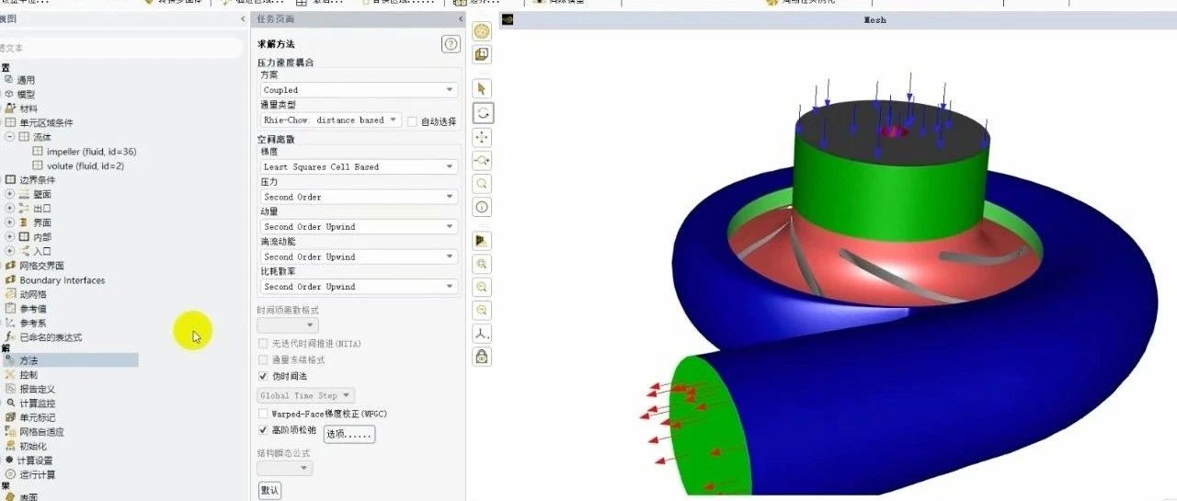This screenshot has height=501, width=1177.
Task: Select the Mesh window title tab
Action: tap(874, 19)
